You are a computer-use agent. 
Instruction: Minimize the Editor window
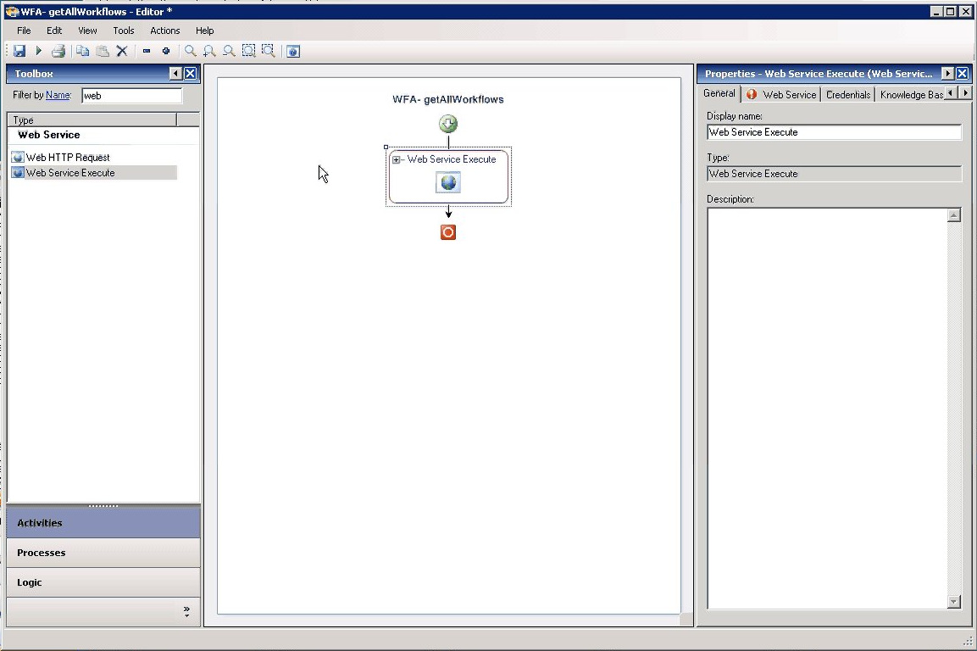[x=935, y=11]
